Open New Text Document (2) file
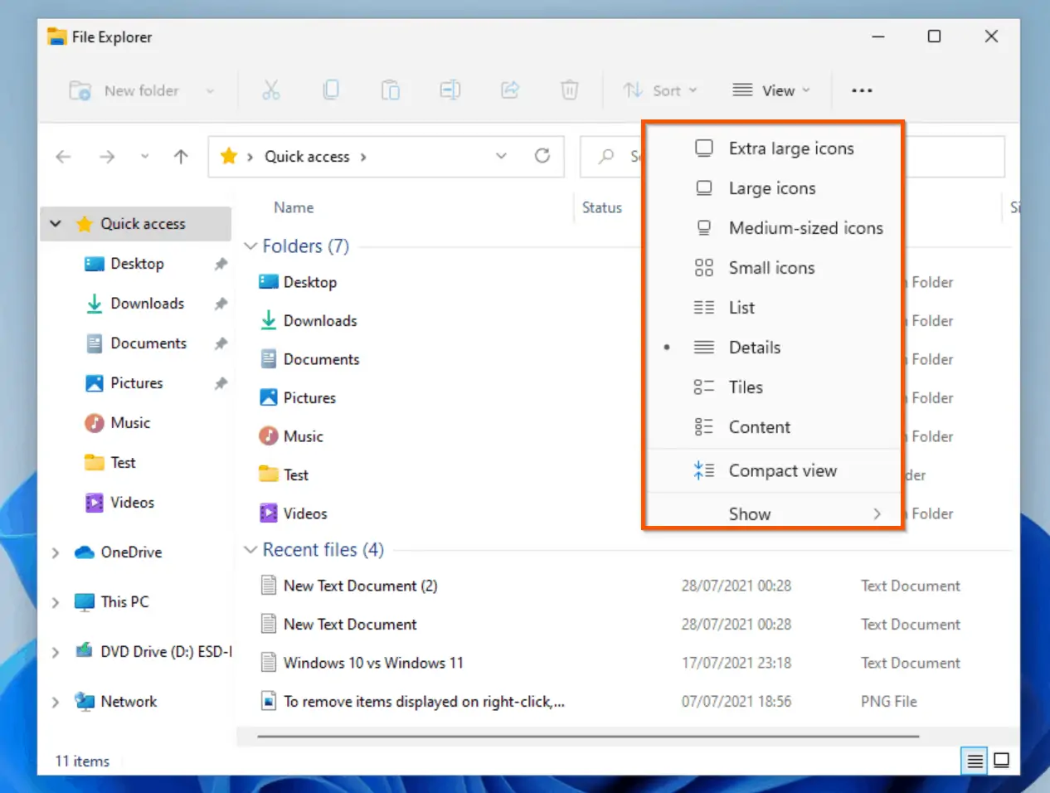Screen dimensions: 1050x793 pos(360,586)
